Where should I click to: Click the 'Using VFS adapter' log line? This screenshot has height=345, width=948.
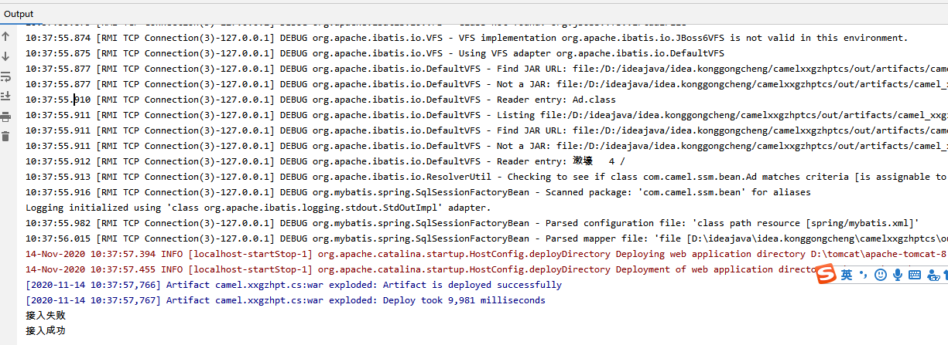click(x=375, y=53)
